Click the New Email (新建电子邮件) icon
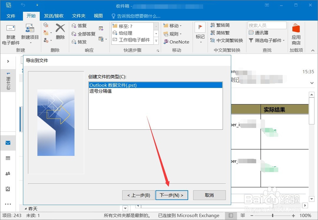Viewport: 318px width, 220px height. pos(10,28)
